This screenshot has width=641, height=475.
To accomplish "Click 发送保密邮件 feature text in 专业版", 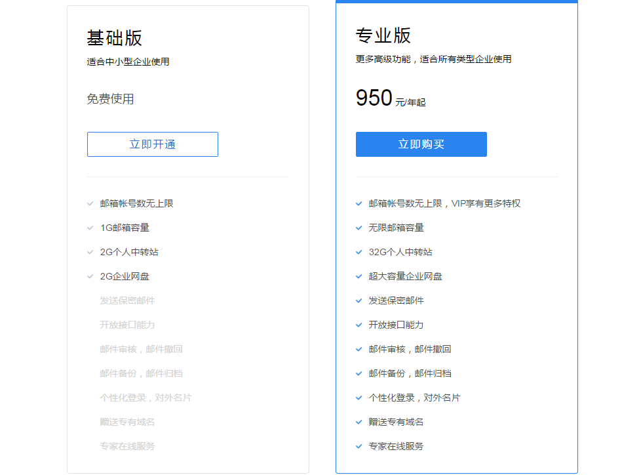I will pyautogui.click(x=396, y=300).
